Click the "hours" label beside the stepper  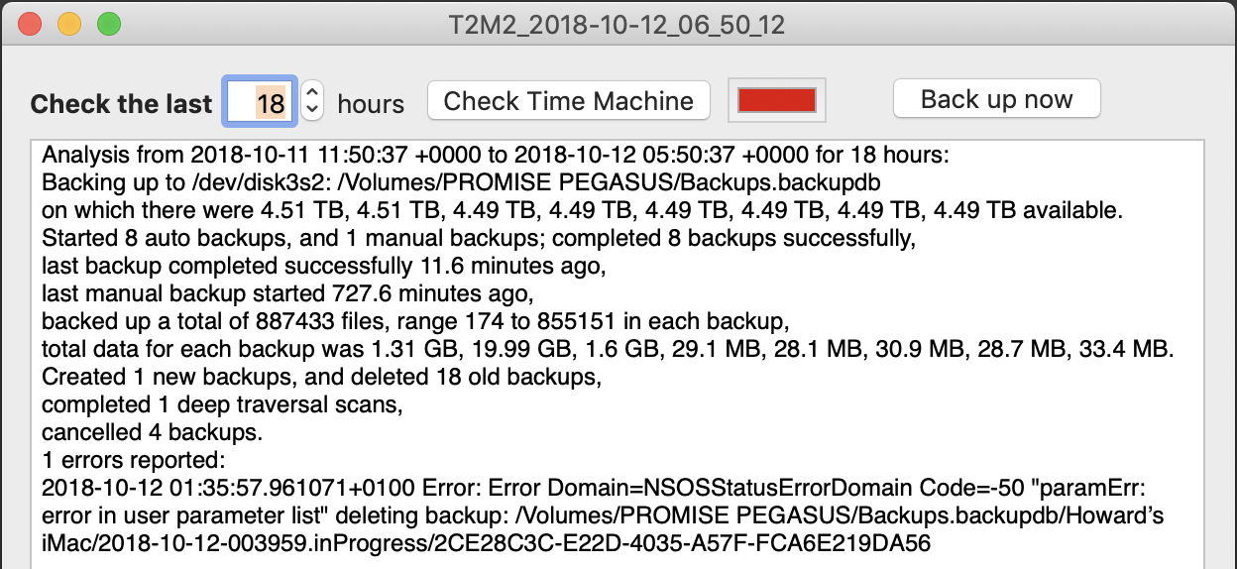click(x=371, y=104)
